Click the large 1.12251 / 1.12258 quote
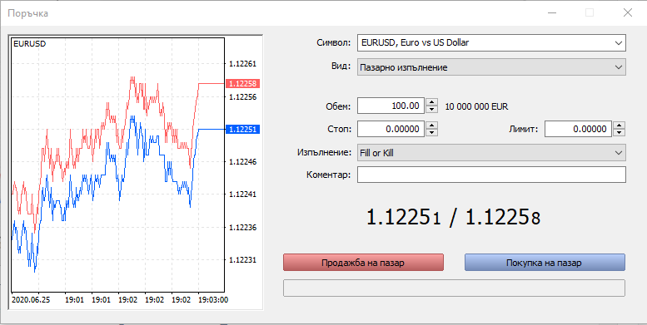647x325 pixels. [453, 218]
